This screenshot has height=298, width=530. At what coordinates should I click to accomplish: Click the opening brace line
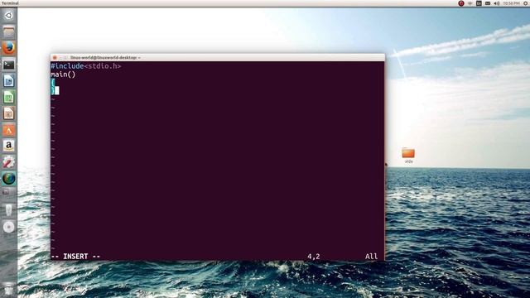point(53,83)
